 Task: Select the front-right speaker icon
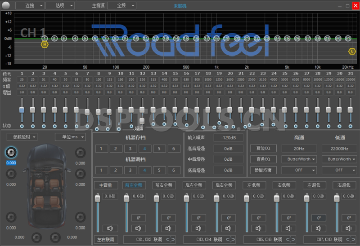81,153
